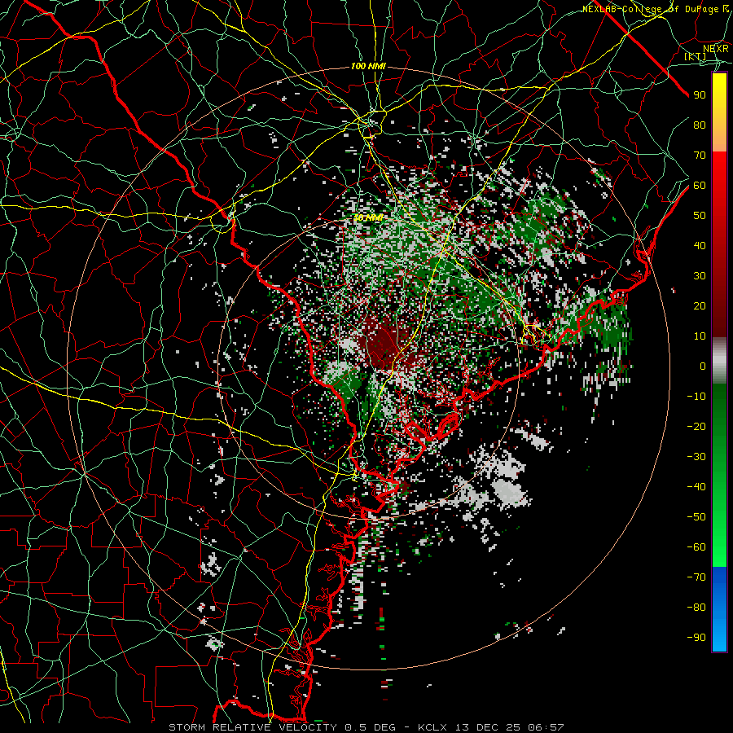This screenshot has width=733, height=733.
Task: Click the NEXR label above the scale
Action: (716, 49)
